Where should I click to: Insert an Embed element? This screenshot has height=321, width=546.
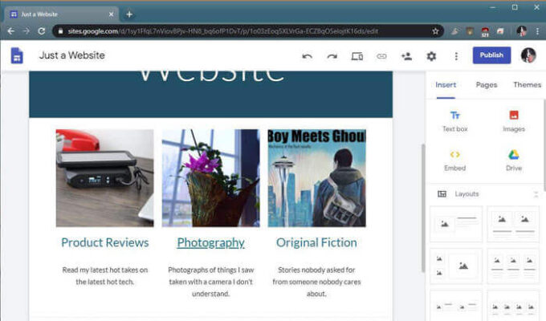(x=455, y=160)
